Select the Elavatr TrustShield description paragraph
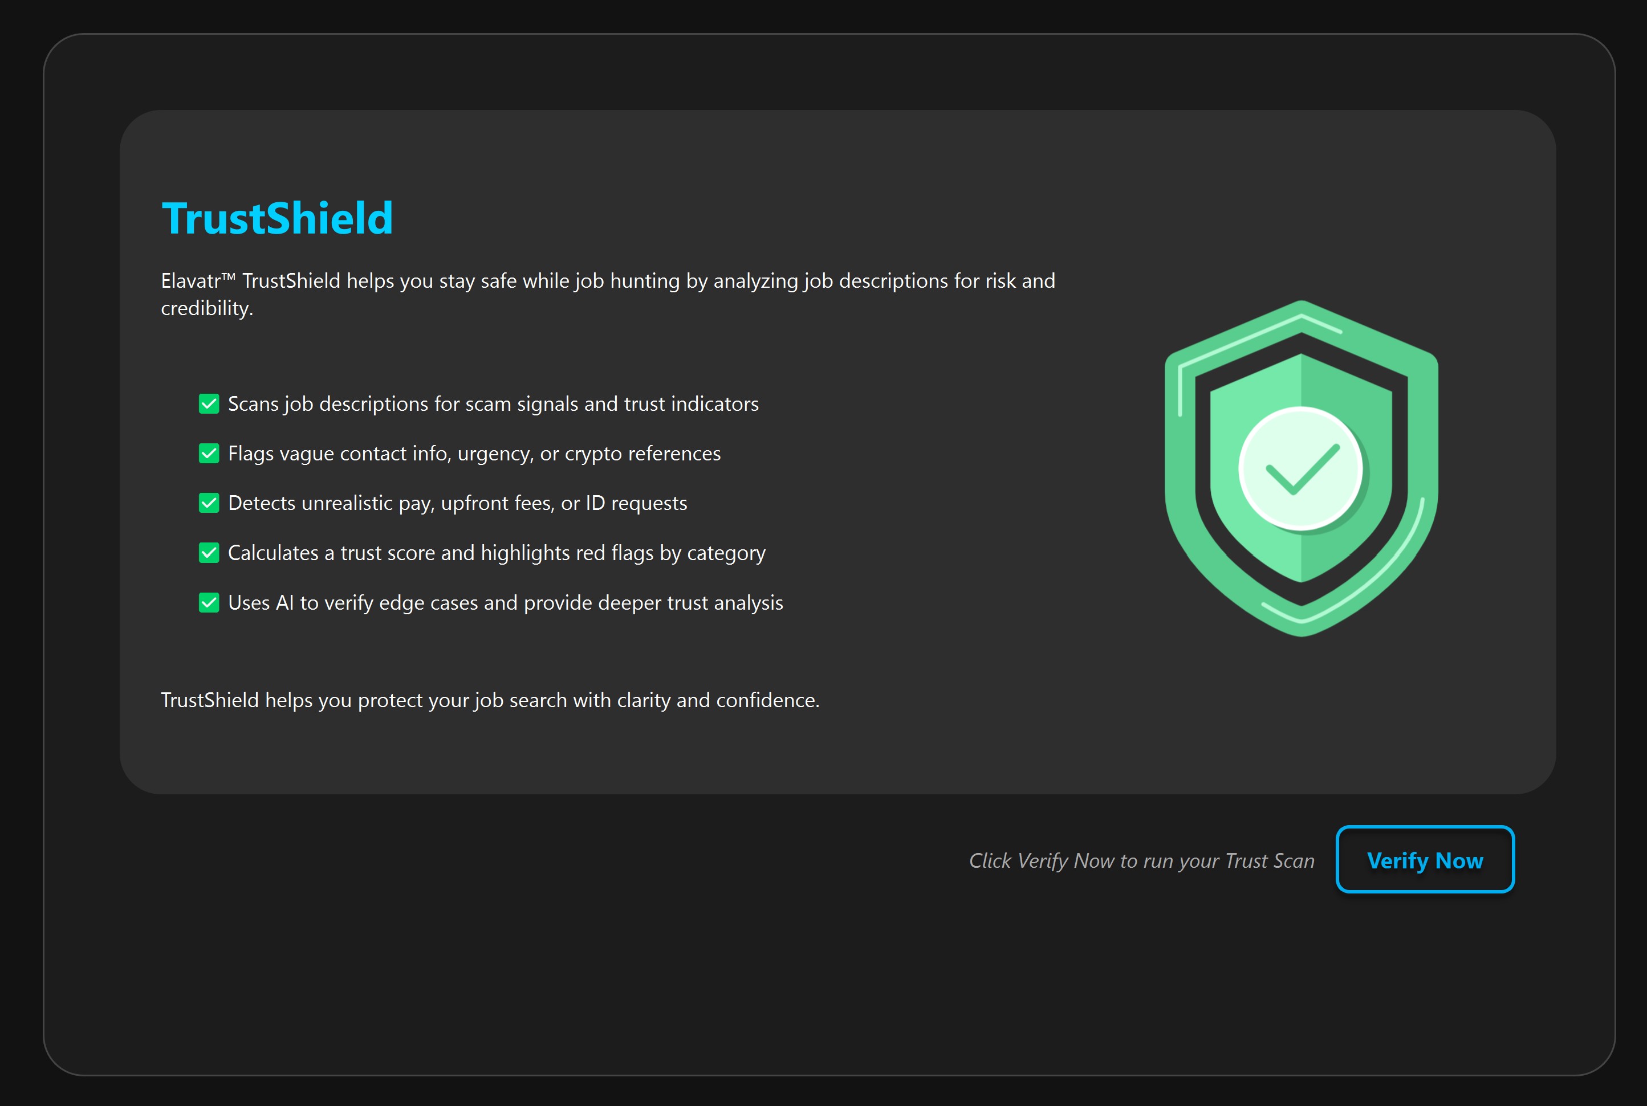The width and height of the screenshot is (1647, 1106). 607,293
